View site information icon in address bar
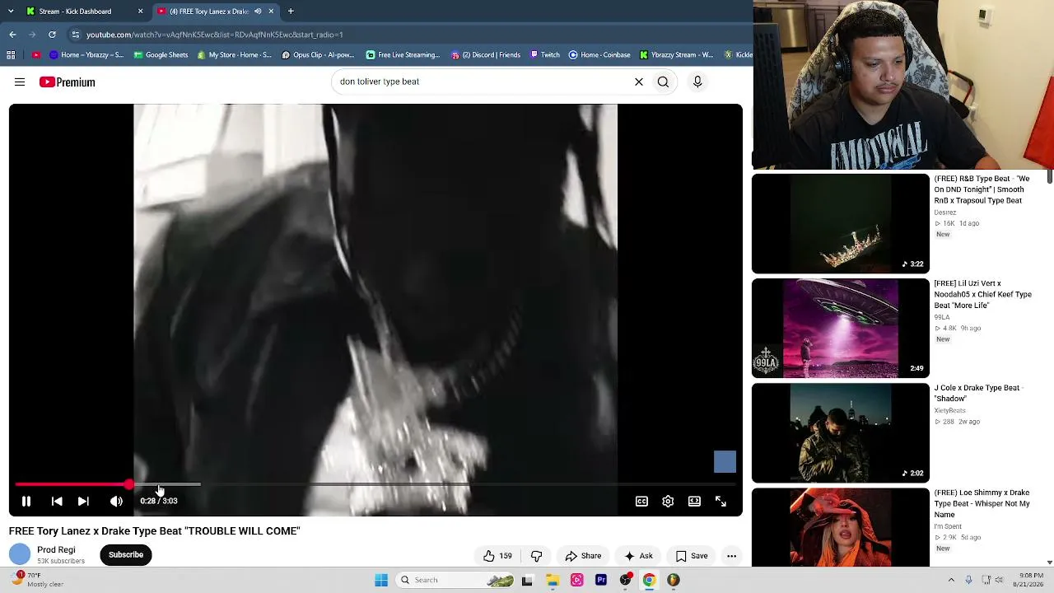Screen dimensions: 1054x593 click(75, 35)
